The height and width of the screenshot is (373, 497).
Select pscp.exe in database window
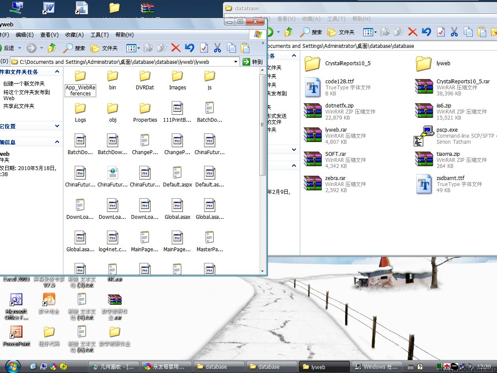(456, 136)
